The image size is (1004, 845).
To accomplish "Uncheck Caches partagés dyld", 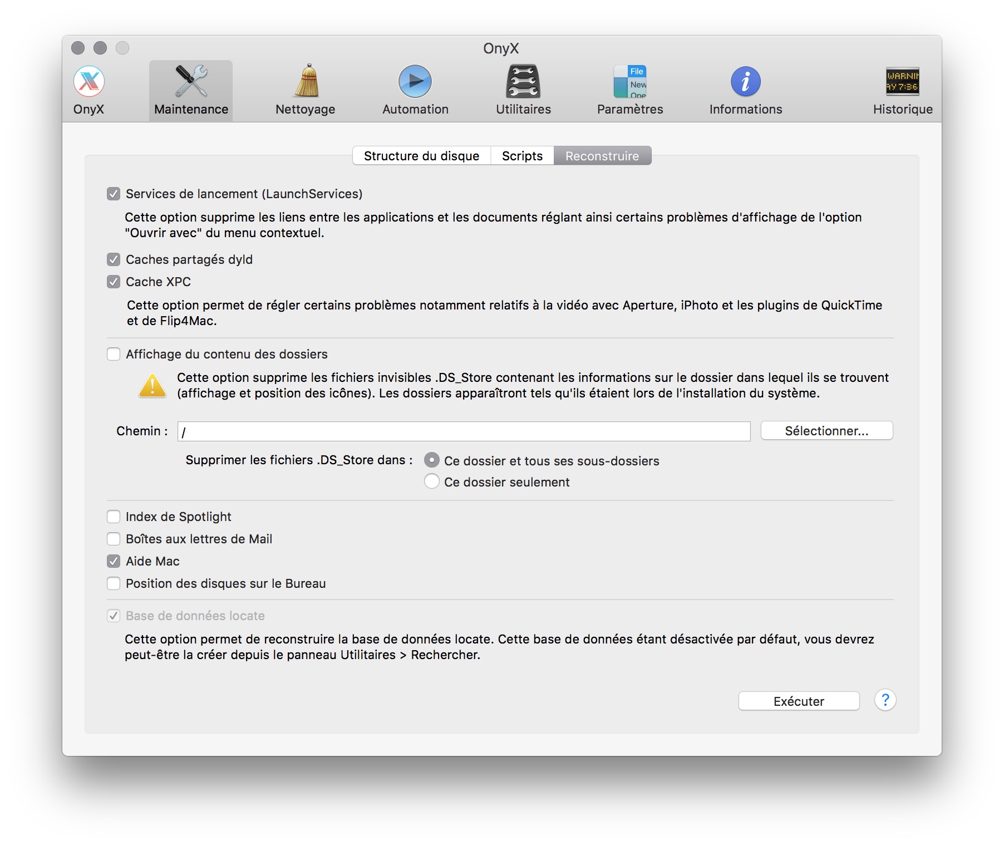I will 114,259.
